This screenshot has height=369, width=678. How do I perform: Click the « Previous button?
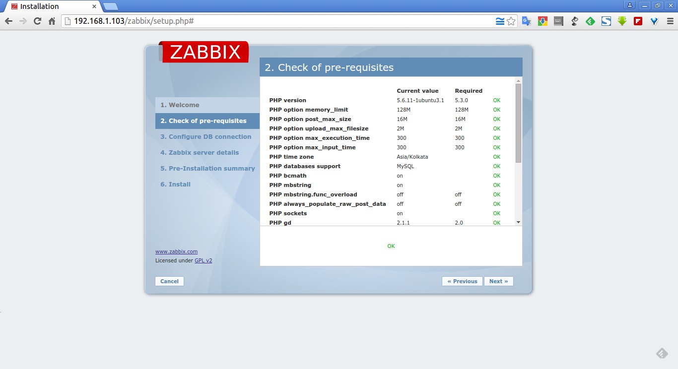(462, 281)
